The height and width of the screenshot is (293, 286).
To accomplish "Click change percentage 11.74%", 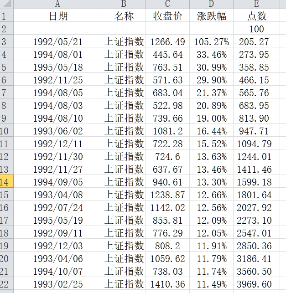I will pos(211,271).
